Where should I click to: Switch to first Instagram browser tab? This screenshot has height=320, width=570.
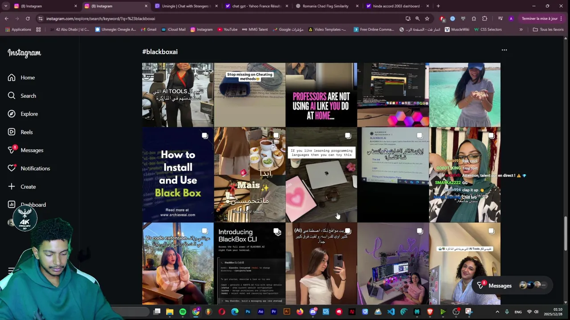pos(44,6)
